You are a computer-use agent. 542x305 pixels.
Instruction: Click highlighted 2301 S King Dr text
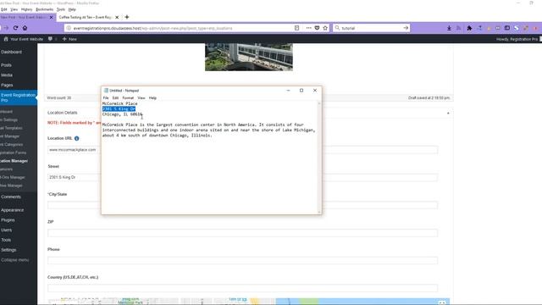click(119, 109)
